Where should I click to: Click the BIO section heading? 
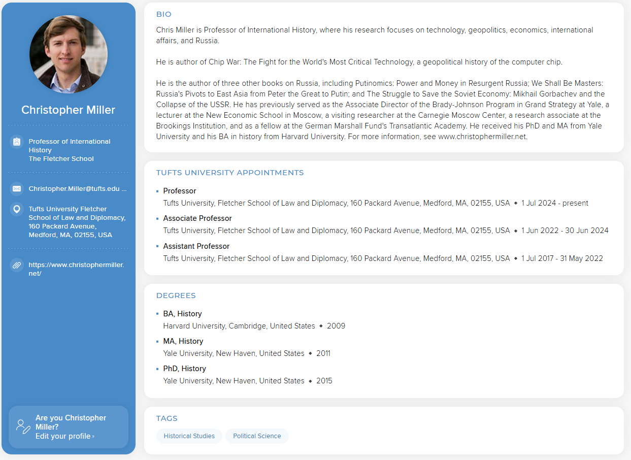(164, 14)
